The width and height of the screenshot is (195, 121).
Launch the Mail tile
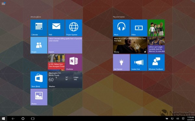[56, 28]
